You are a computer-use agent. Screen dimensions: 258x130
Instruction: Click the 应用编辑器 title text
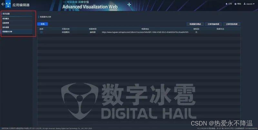tap(21, 5)
